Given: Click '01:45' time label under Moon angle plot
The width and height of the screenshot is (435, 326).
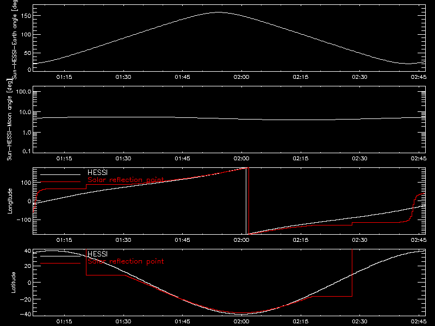Looking at the screenshot, I should [182, 159].
